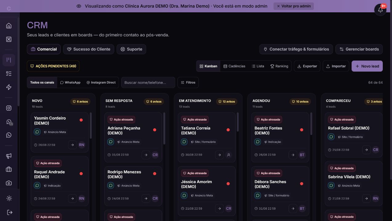Click NOVO column scrollbar
The width and height of the screenshot is (392, 221).
91,125
